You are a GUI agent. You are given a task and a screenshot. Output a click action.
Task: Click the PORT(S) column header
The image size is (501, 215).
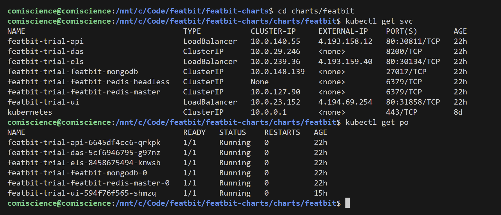coord(402,31)
